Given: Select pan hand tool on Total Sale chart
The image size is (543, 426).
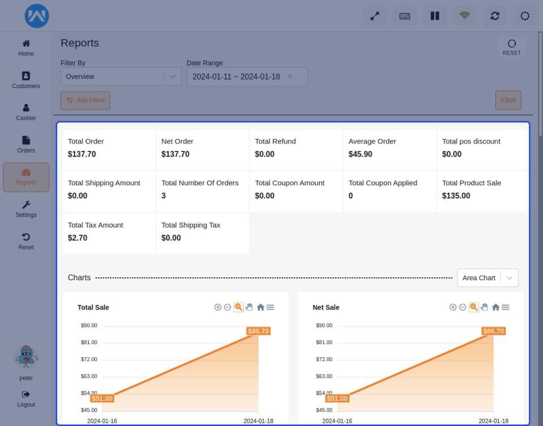Looking at the screenshot, I should [249, 307].
